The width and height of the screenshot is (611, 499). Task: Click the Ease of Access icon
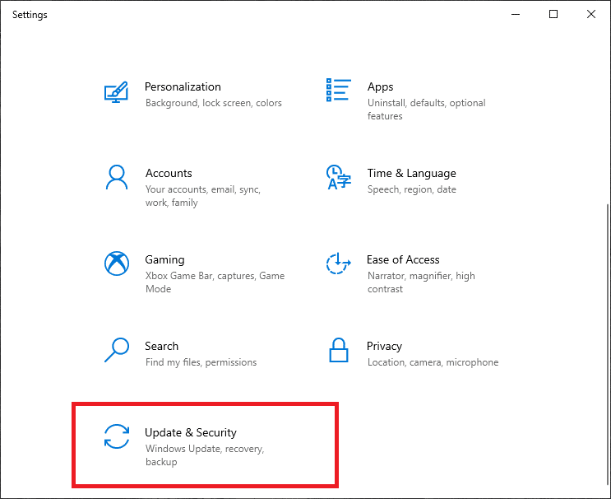(x=338, y=263)
